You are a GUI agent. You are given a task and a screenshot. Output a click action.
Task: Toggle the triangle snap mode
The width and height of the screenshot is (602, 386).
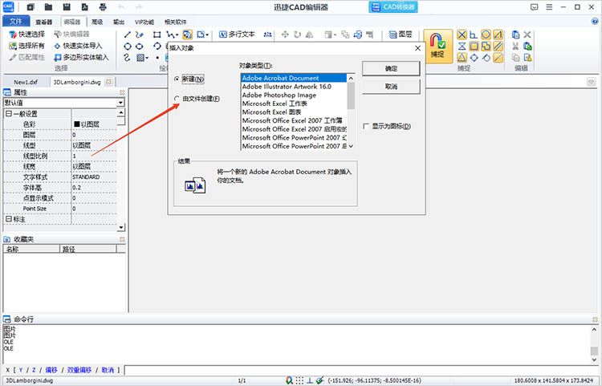point(462,58)
